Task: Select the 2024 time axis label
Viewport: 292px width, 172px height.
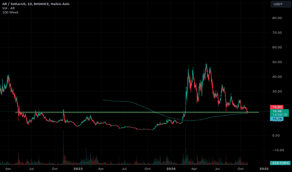Action: 171,169
